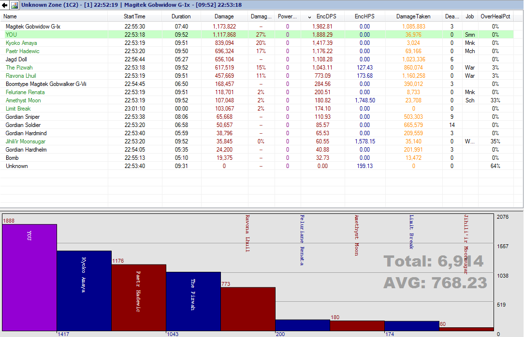Click the back arrow icon
This screenshot has width=524, height=337.
point(5,5)
